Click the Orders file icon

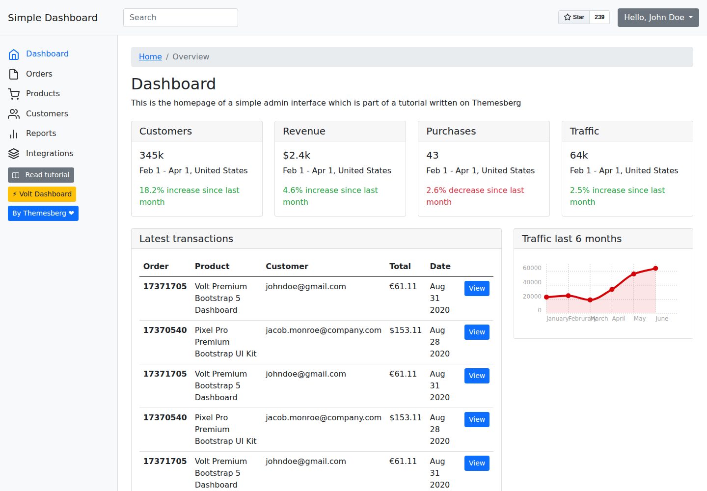point(14,74)
